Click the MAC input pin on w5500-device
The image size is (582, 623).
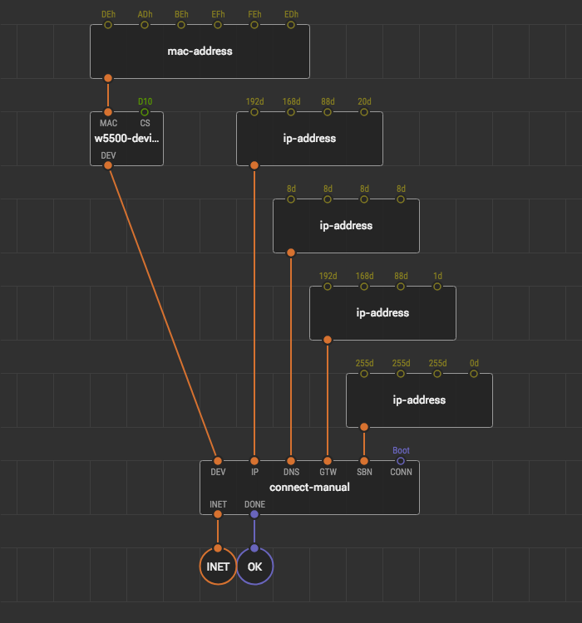click(x=108, y=112)
